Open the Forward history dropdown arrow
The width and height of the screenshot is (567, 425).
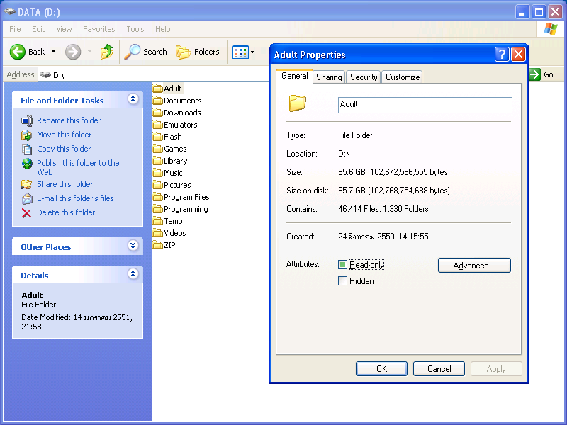(89, 52)
